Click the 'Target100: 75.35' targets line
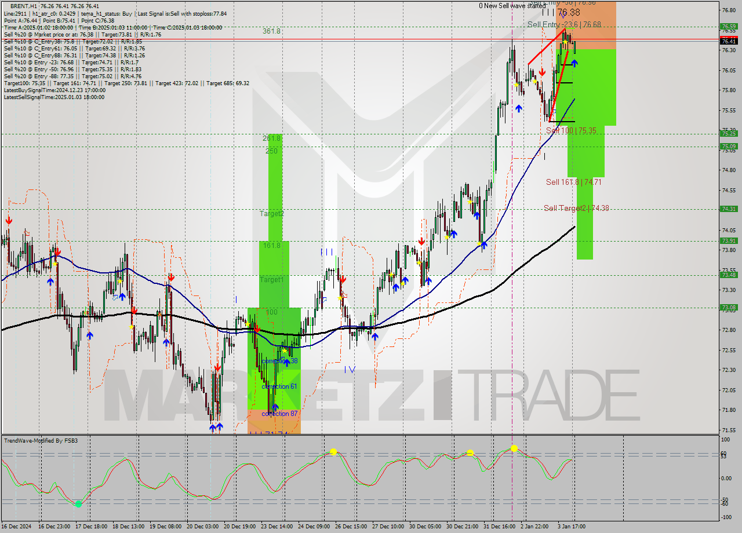Screen dimensions: 742x533 [x=126, y=83]
